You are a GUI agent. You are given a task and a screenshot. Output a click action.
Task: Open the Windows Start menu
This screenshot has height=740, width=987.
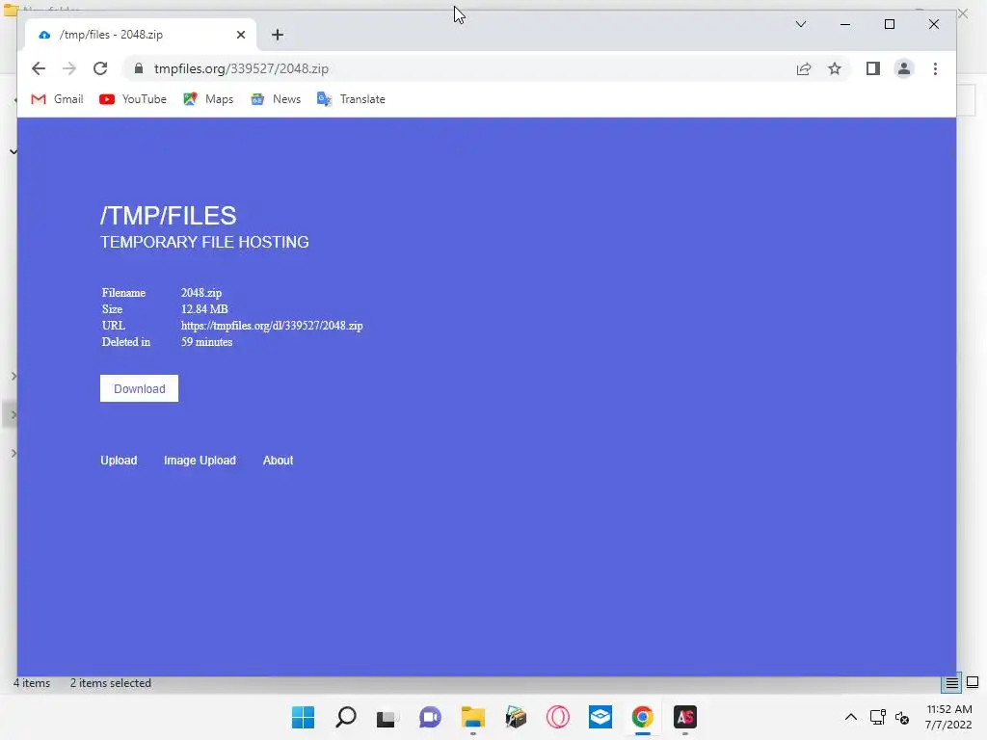(x=303, y=717)
